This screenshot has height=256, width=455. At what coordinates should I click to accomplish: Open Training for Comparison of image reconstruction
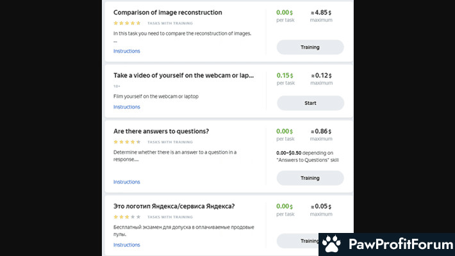(310, 47)
